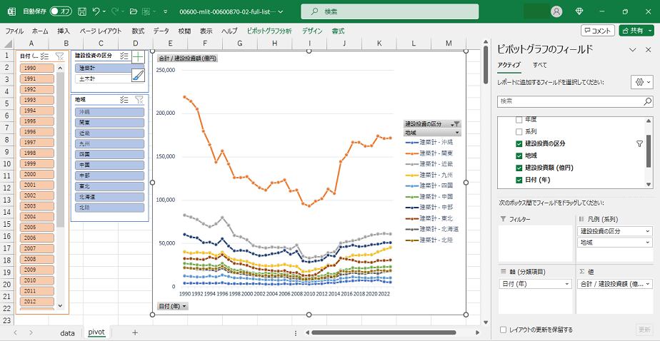
Task: Select 関東 in the 地域 slicer
Action: coord(109,123)
